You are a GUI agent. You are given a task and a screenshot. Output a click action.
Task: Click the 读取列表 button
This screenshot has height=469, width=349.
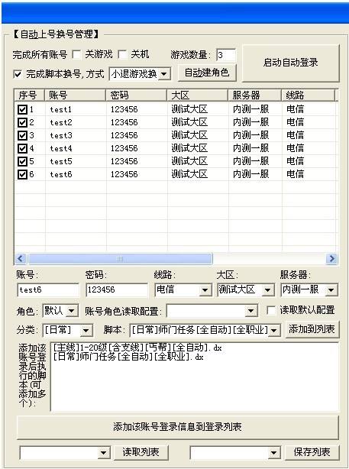[141, 452]
